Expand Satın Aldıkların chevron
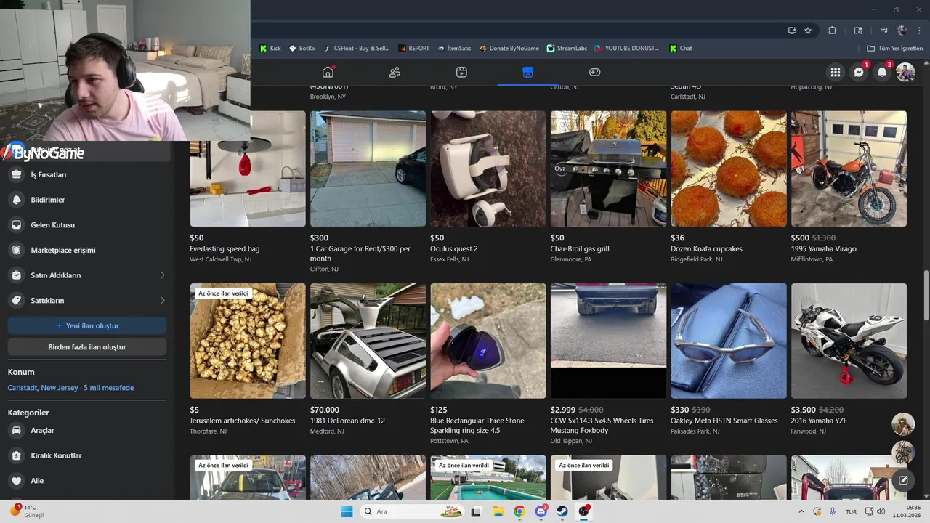 [162, 275]
